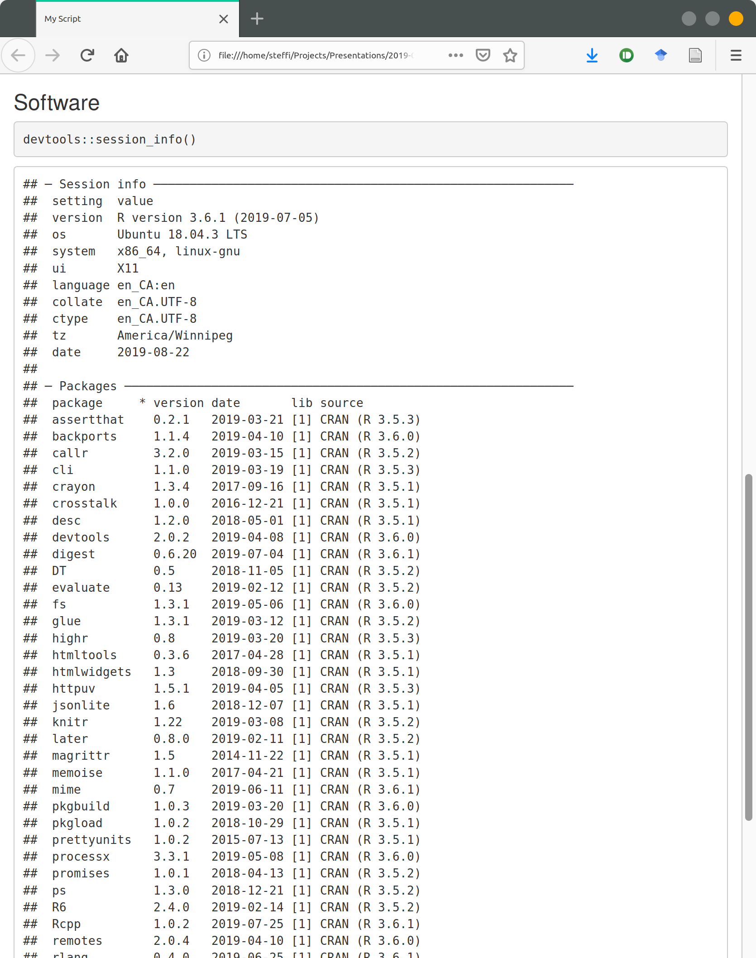The width and height of the screenshot is (756, 958).
Task: Click the address bar URL field
Action: (x=317, y=55)
